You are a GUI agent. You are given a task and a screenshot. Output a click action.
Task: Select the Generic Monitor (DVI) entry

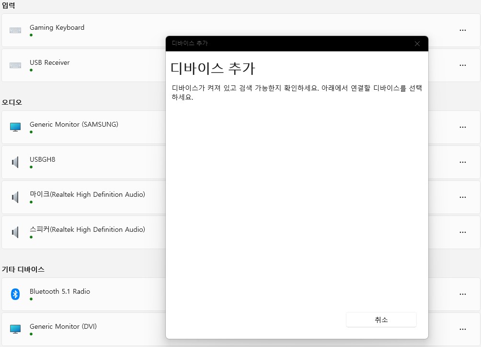point(63,326)
